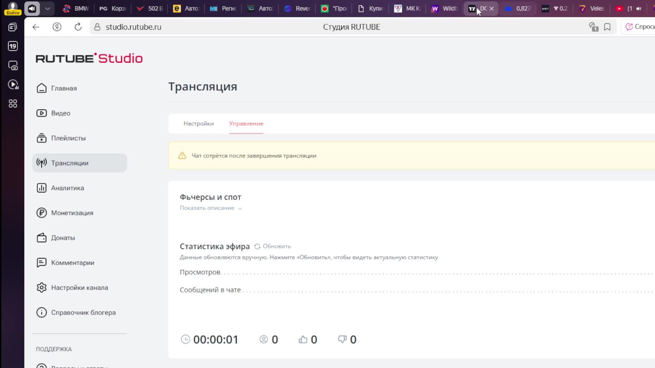This screenshot has height=368, width=655.
Task: Click the Видео sidebar item
Action: tap(60, 113)
